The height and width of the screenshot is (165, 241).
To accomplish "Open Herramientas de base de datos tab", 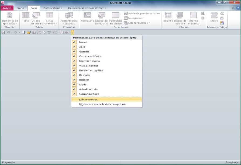I will coord(87,8).
